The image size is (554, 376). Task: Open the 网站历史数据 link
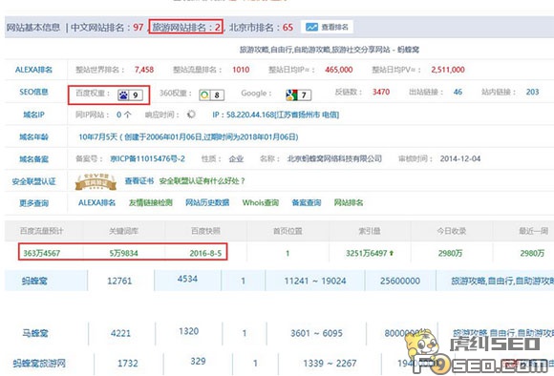tap(207, 202)
